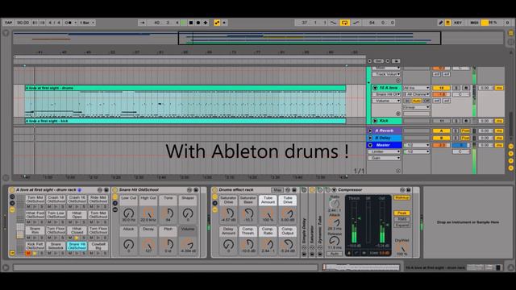This screenshot has height=290, width=516.
Task: Click the Low Cut knob in Snare Hit
Action: click(x=129, y=213)
